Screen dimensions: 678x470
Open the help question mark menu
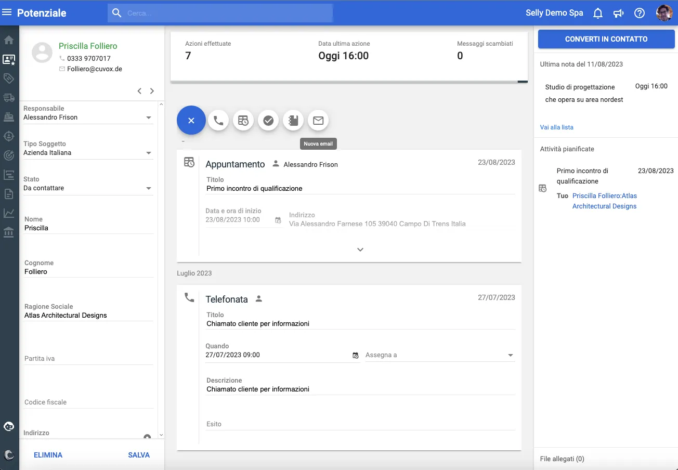[639, 12]
